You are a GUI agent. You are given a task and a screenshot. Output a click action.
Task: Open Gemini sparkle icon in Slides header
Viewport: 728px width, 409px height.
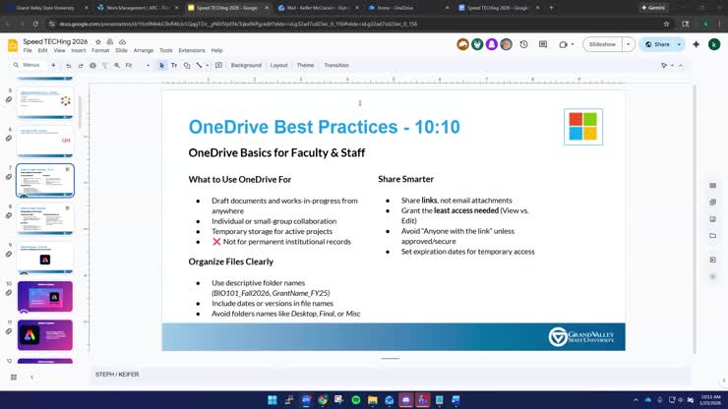(x=696, y=44)
